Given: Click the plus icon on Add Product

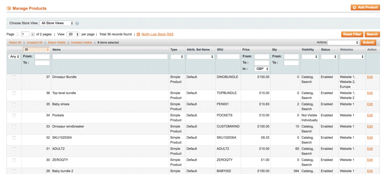Looking at the screenshot, I should click(354, 7).
